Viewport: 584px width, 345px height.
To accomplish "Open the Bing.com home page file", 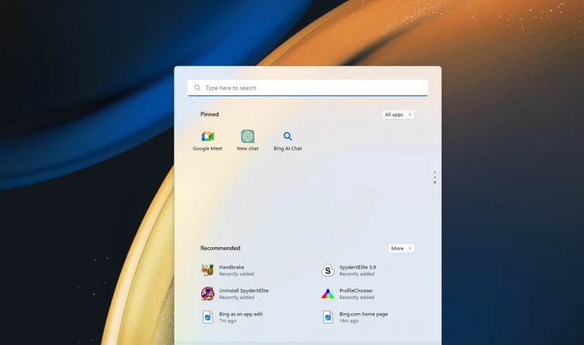I will pos(328,317).
